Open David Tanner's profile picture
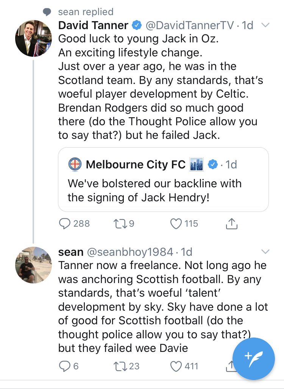 tap(33, 38)
